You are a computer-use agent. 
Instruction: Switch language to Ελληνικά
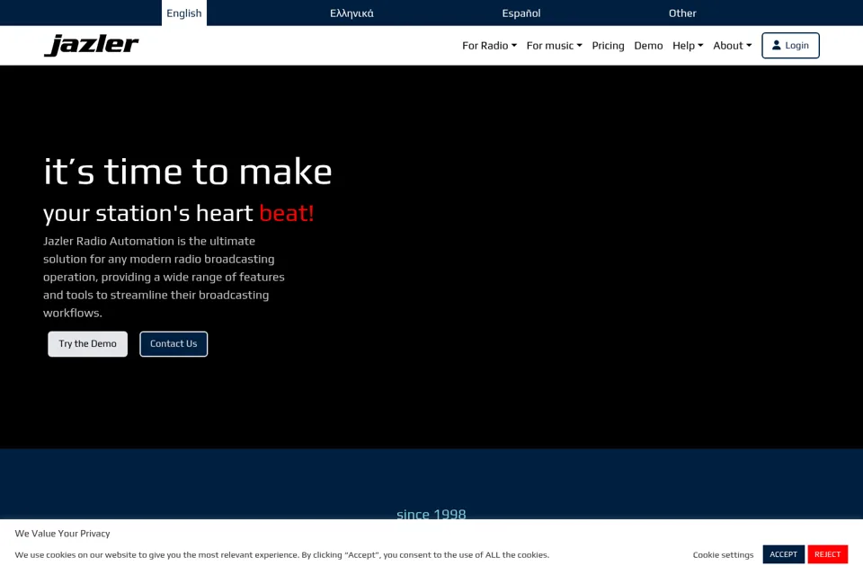coord(351,13)
